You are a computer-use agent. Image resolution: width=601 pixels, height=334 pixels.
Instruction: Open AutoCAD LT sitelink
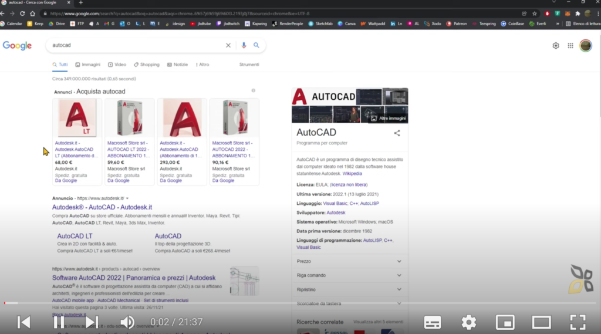[x=75, y=236]
